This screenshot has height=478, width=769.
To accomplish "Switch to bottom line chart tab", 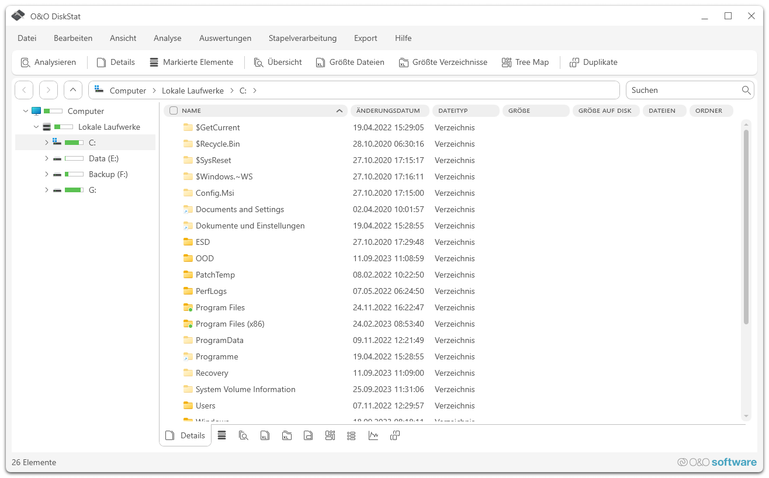I will (x=373, y=435).
